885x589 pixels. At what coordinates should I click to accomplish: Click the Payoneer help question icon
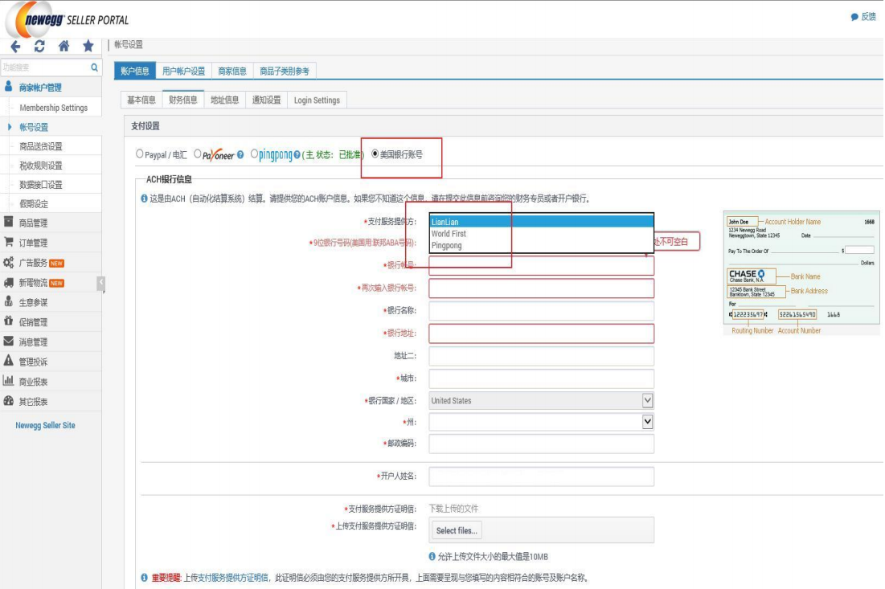(x=240, y=154)
